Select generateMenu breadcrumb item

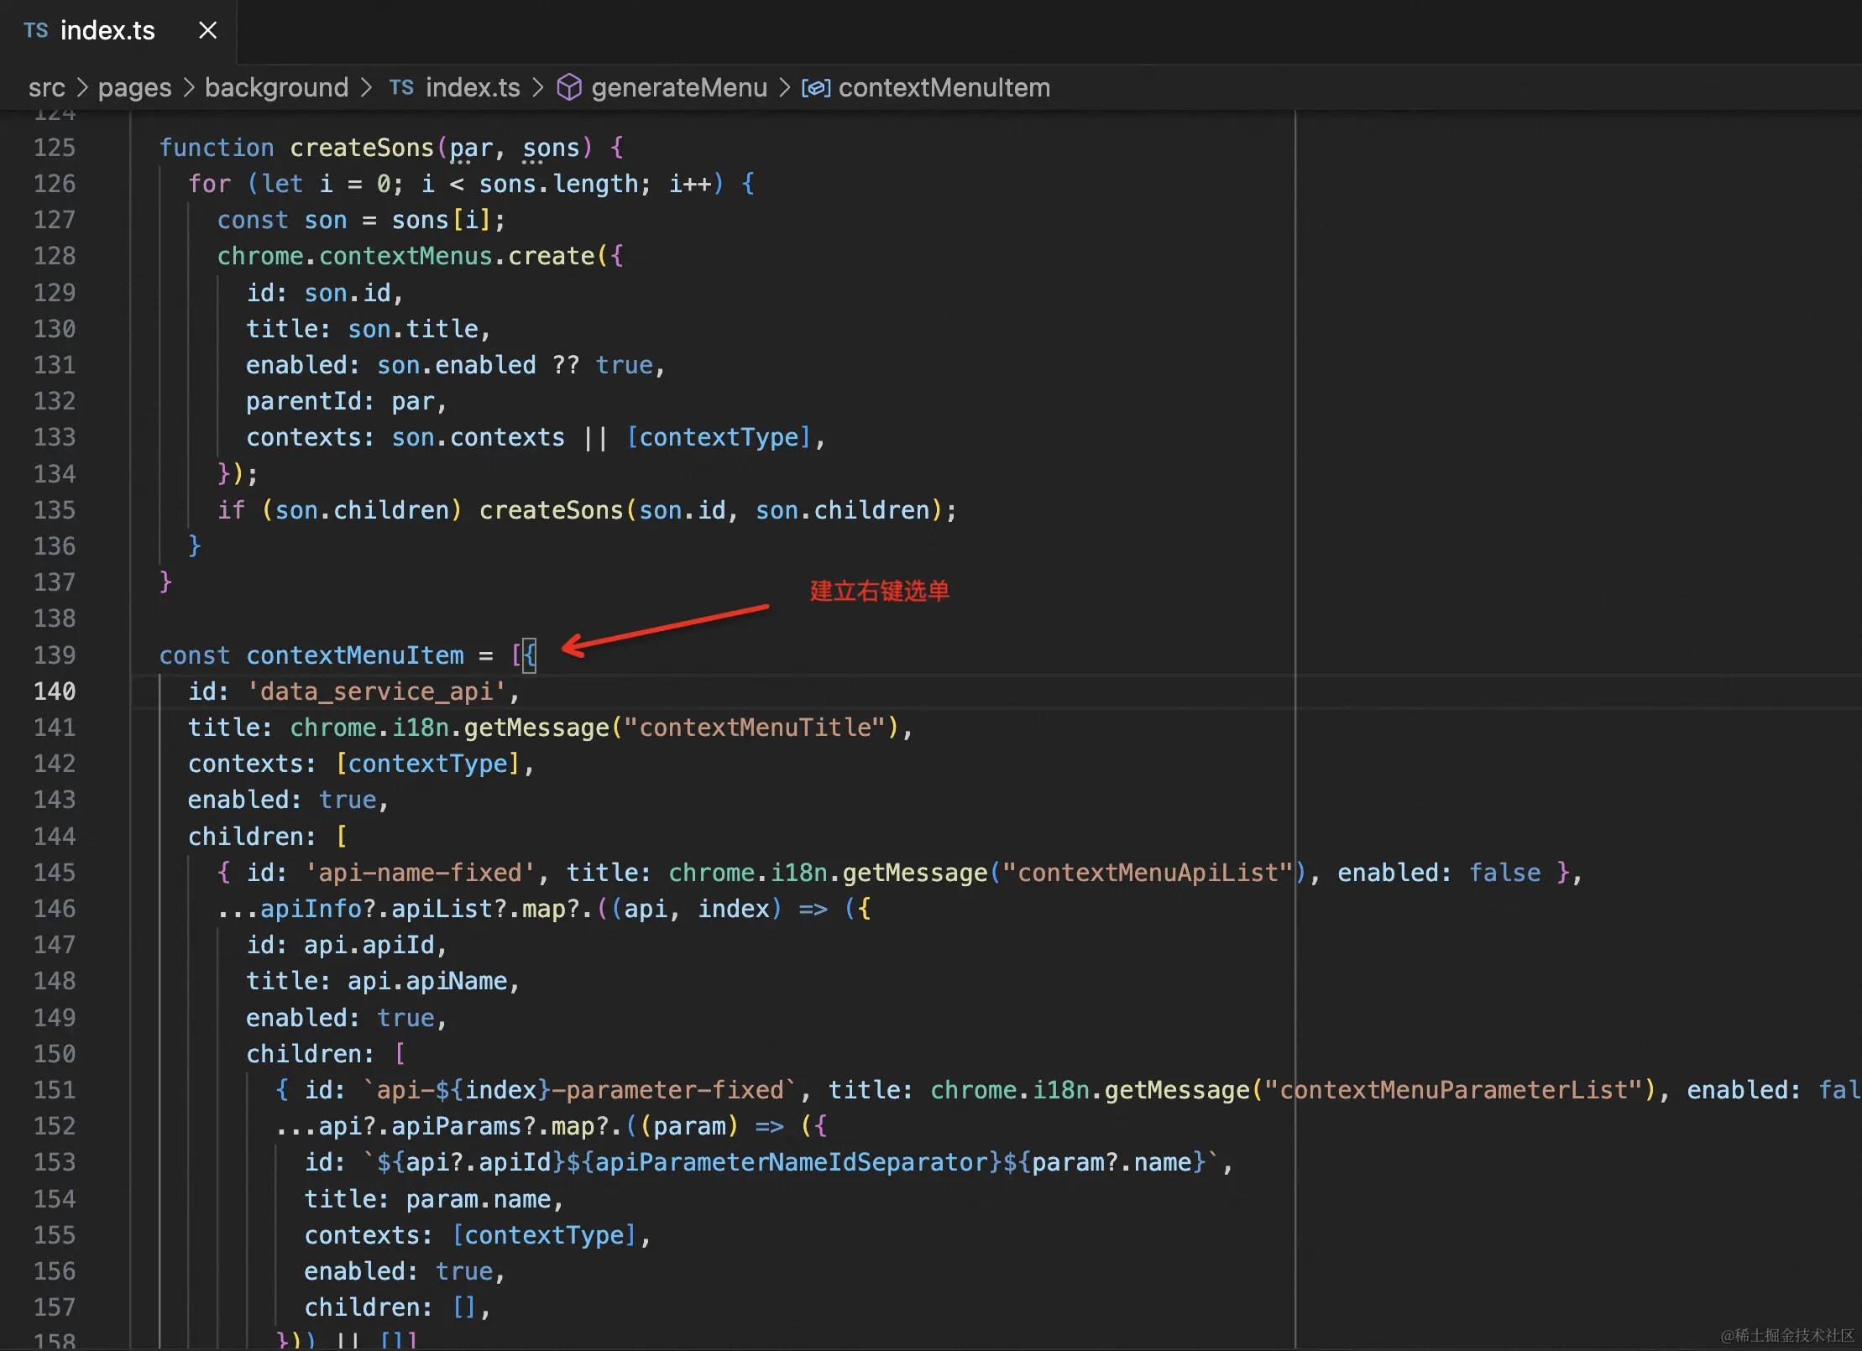tap(678, 88)
